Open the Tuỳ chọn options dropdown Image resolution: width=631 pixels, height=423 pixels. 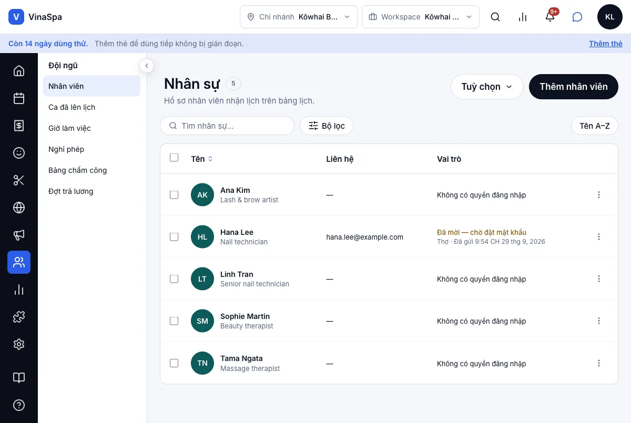tap(487, 87)
